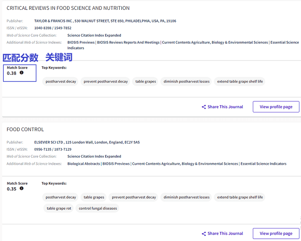Click the info icon beside Match Score 0.35
Viewport: 301px width, 241px height.
coord(21,189)
